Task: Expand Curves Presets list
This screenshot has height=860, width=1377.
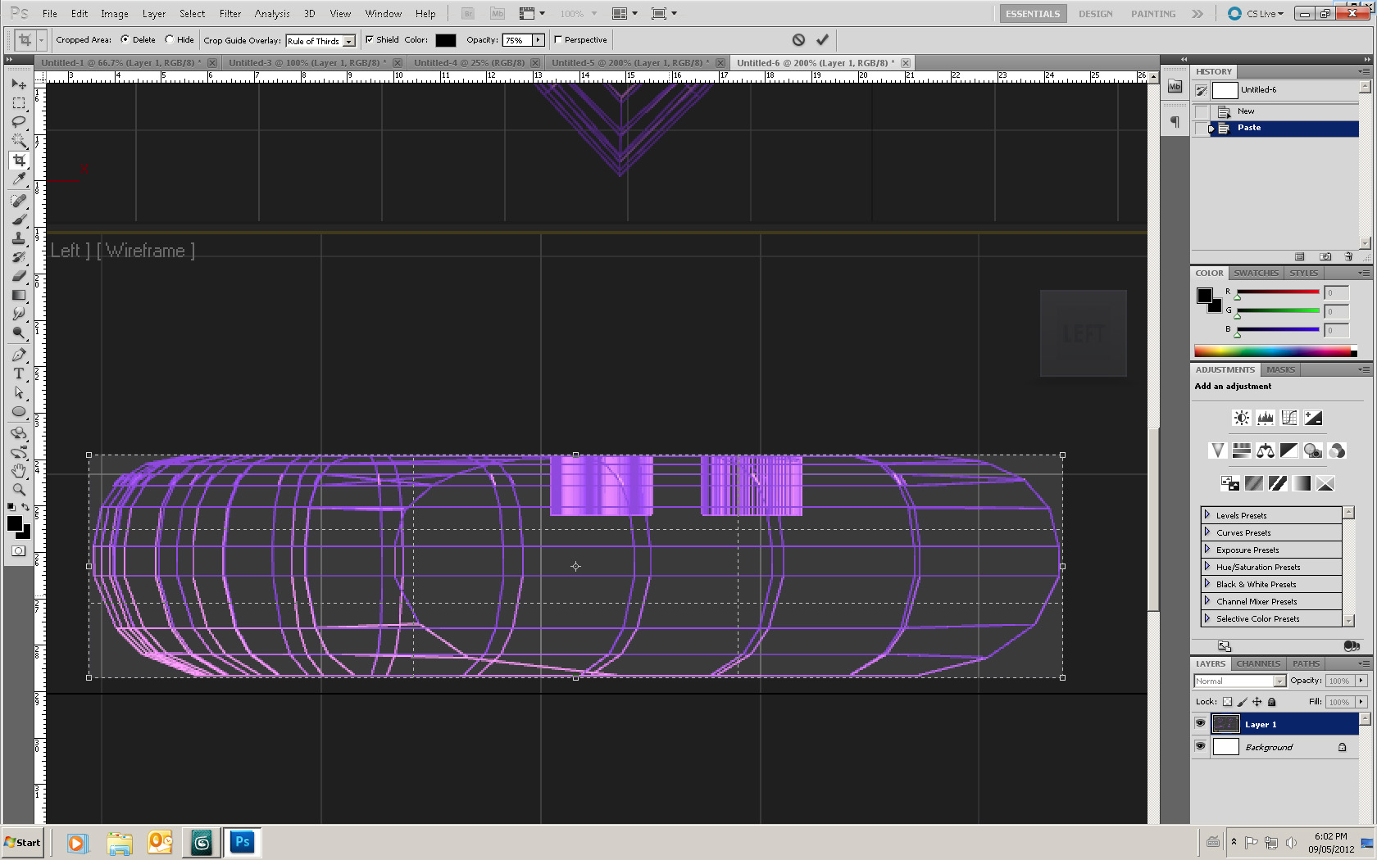Action: point(1207,532)
